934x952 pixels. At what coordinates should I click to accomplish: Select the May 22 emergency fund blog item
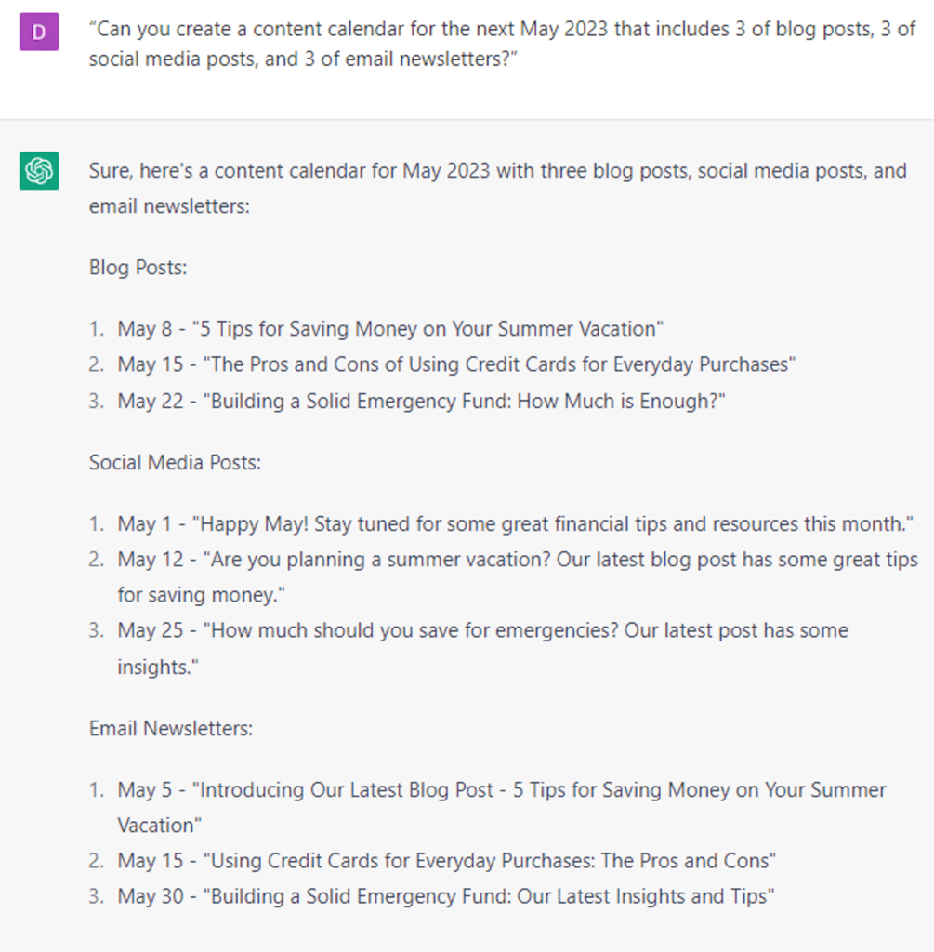(x=420, y=401)
